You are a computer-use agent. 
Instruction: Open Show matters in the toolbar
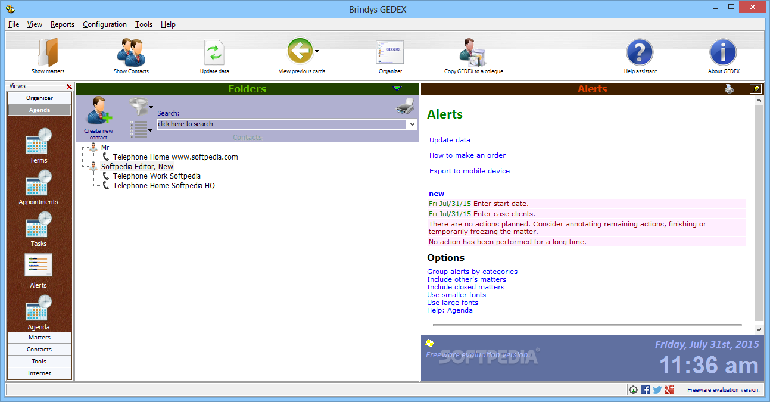[48, 57]
